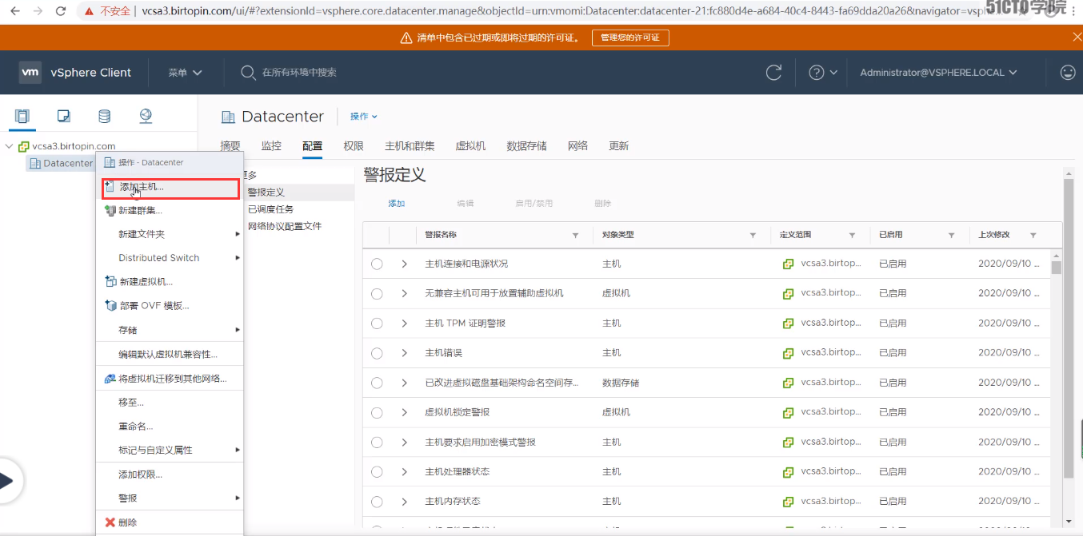Open Distributed Switch submenu

(x=170, y=258)
